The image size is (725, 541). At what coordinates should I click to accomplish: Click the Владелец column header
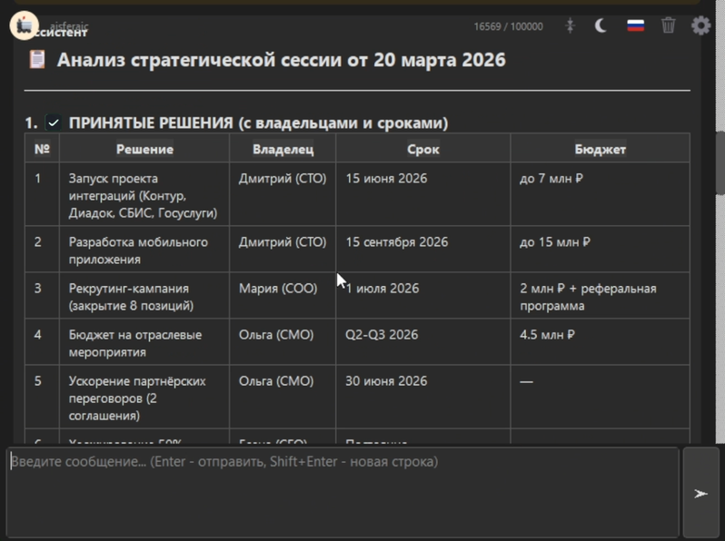[x=283, y=149]
